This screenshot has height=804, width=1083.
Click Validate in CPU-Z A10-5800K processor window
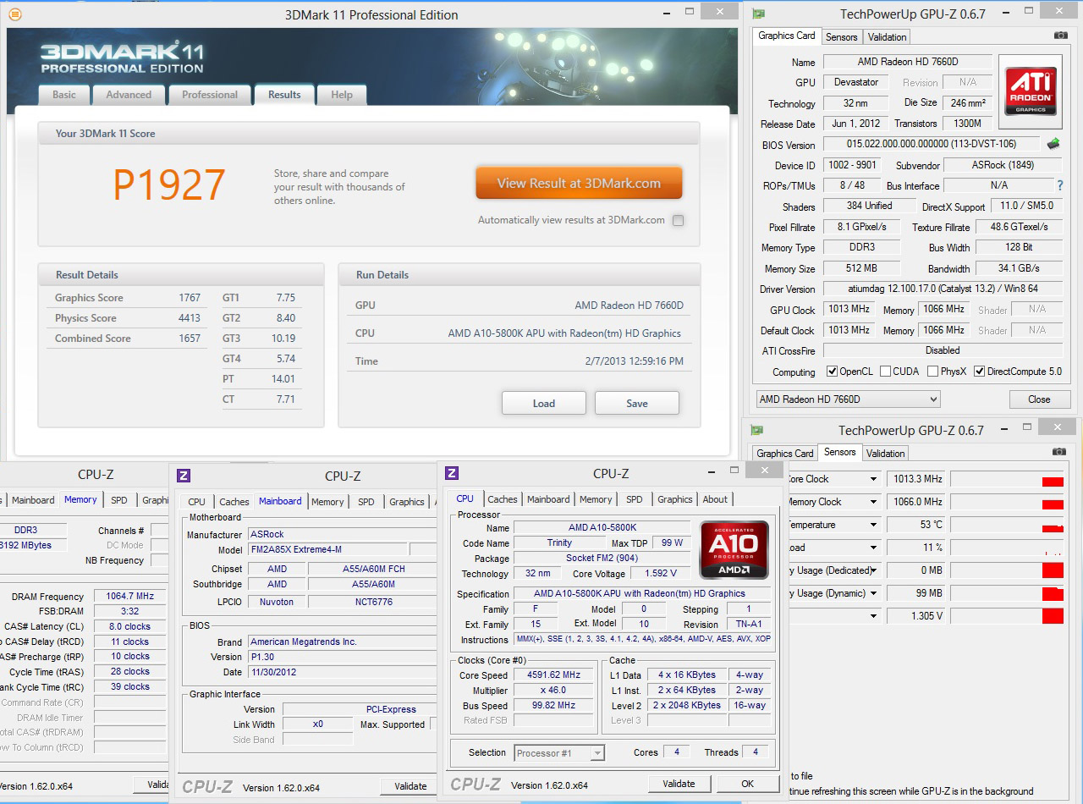tap(679, 784)
